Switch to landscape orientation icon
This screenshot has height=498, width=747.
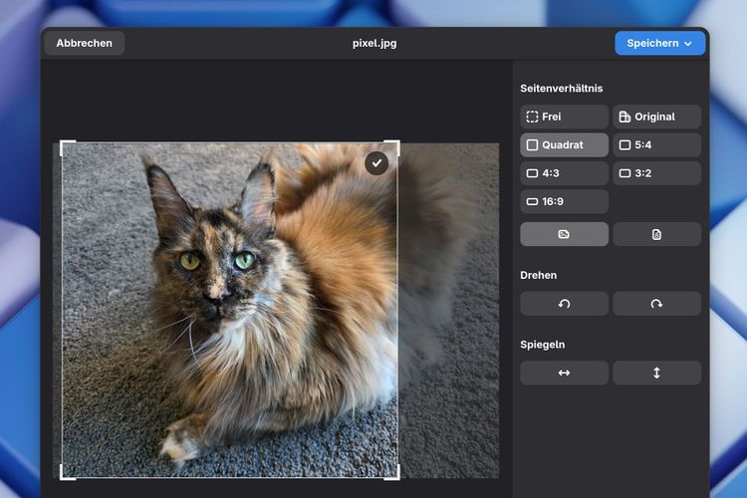click(x=564, y=234)
